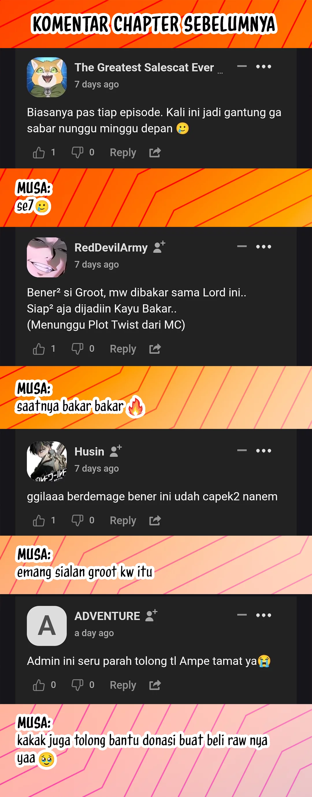Collapse RedDevilArmy's comment with the minus

(x=242, y=246)
